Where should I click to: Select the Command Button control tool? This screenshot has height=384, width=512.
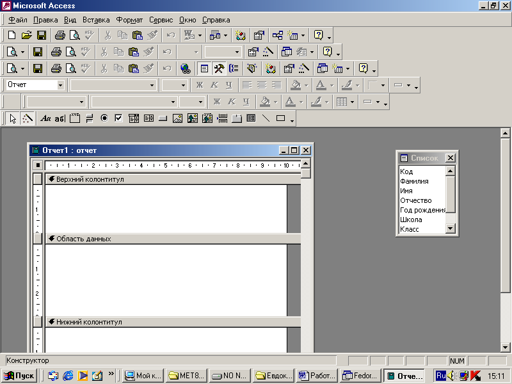point(163,118)
